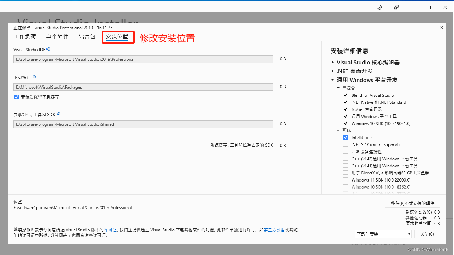Click the 下载缓存 path field
Image resolution: width=454 pixels, height=255 pixels.
[x=143, y=87]
